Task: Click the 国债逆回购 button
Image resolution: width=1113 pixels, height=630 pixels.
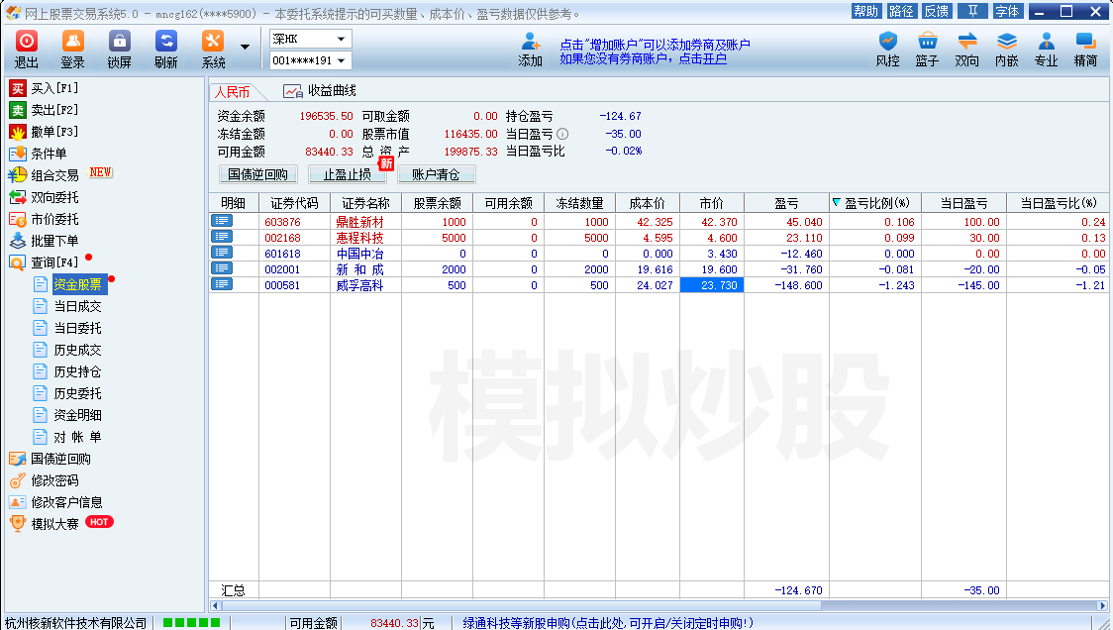Action: pyautogui.click(x=257, y=174)
